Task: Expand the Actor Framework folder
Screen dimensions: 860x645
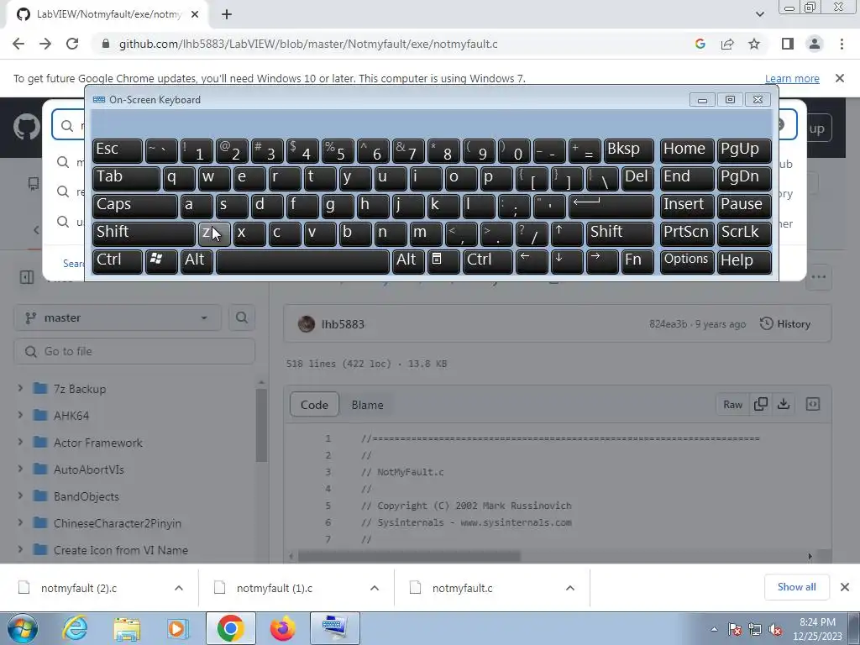Action: point(20,442)
